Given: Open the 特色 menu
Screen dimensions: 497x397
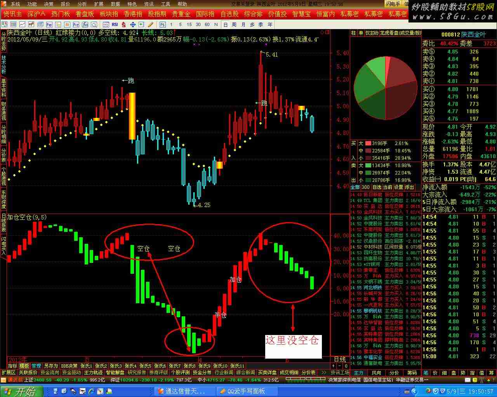Looking at the screenshot, I should 132,4.
